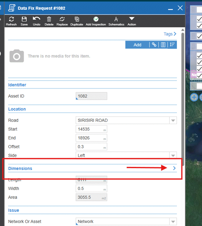202x226 pixels.
Task: Click the blue plus circle icon on map
Action: 194,97
